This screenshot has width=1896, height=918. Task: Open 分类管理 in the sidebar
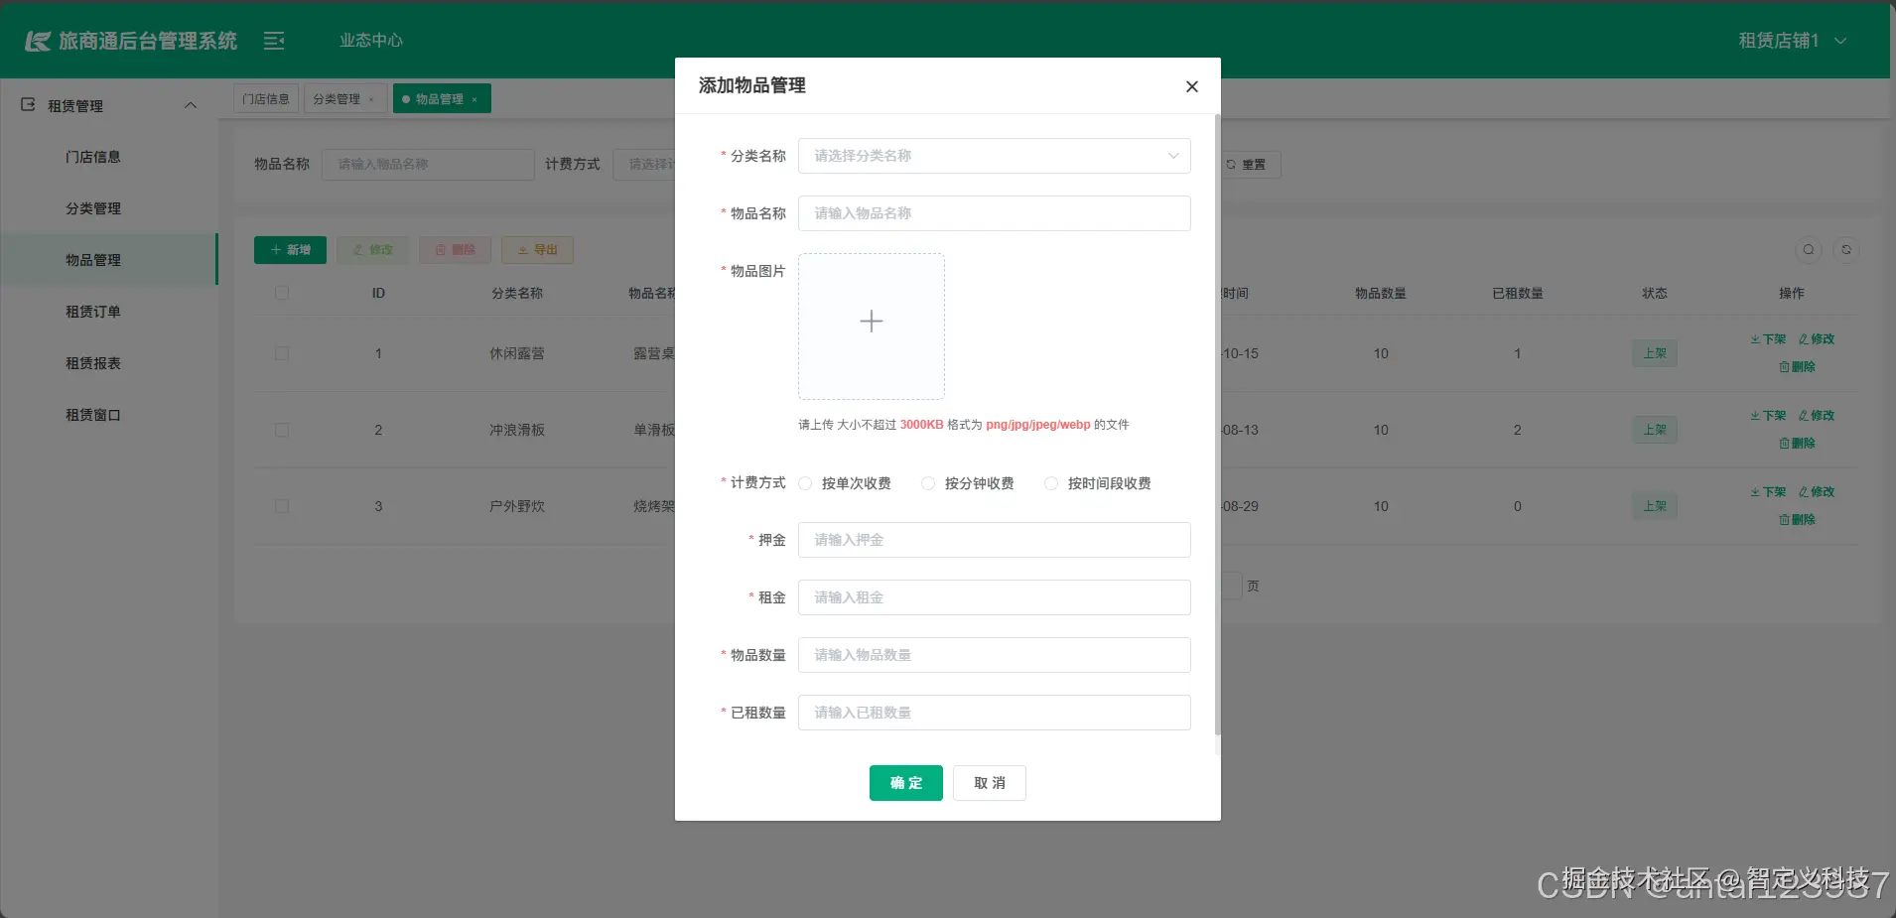[x=93, y=208]
